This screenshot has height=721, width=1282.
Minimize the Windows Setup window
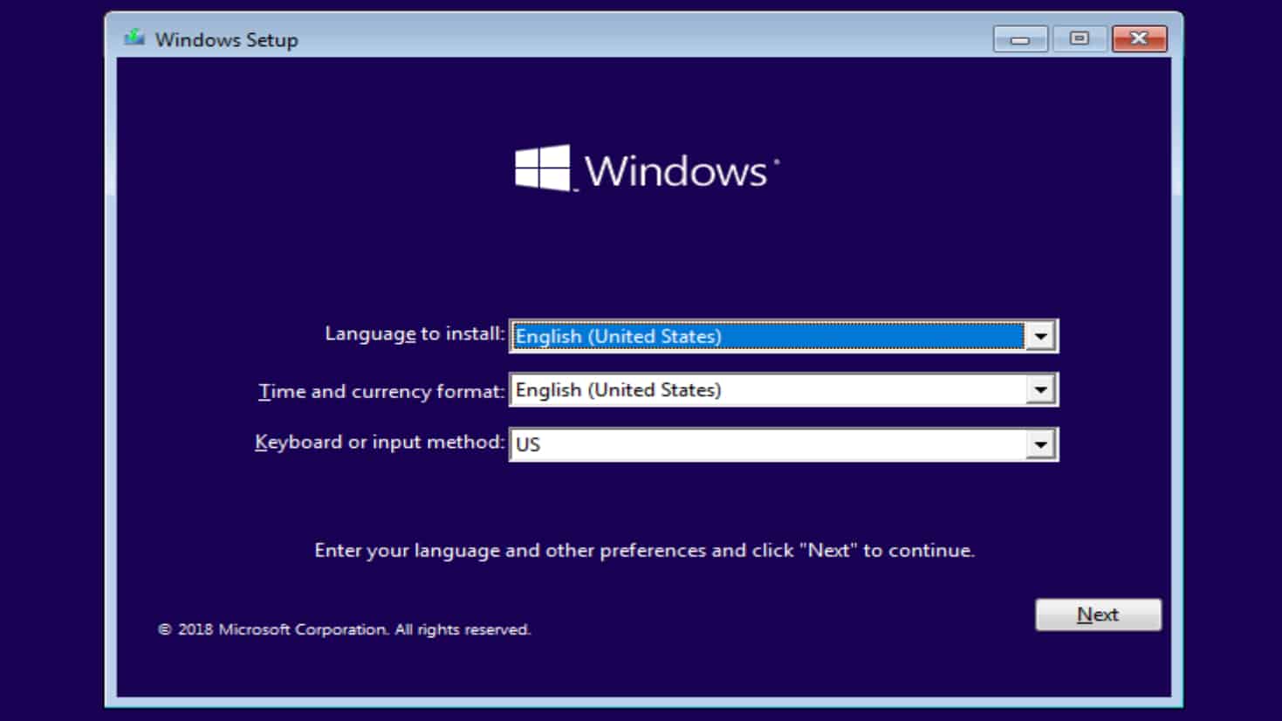[x=1020, y=39]
